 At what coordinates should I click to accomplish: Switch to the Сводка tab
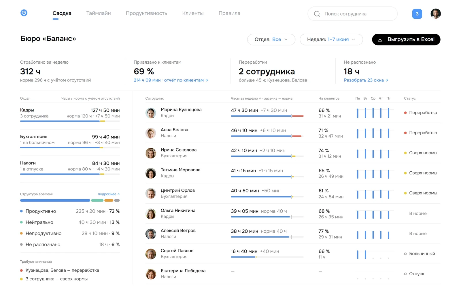62,13
